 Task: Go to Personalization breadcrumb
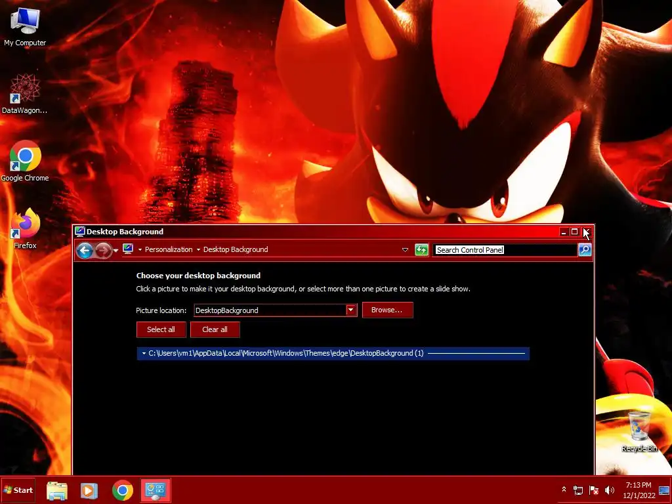[169, 249]
